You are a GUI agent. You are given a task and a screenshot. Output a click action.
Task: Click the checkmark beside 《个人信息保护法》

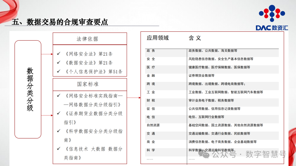[x=59, y=71]
